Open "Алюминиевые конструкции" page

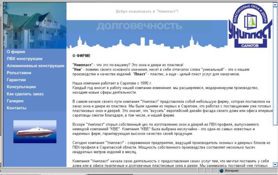[x=36, y=66]
